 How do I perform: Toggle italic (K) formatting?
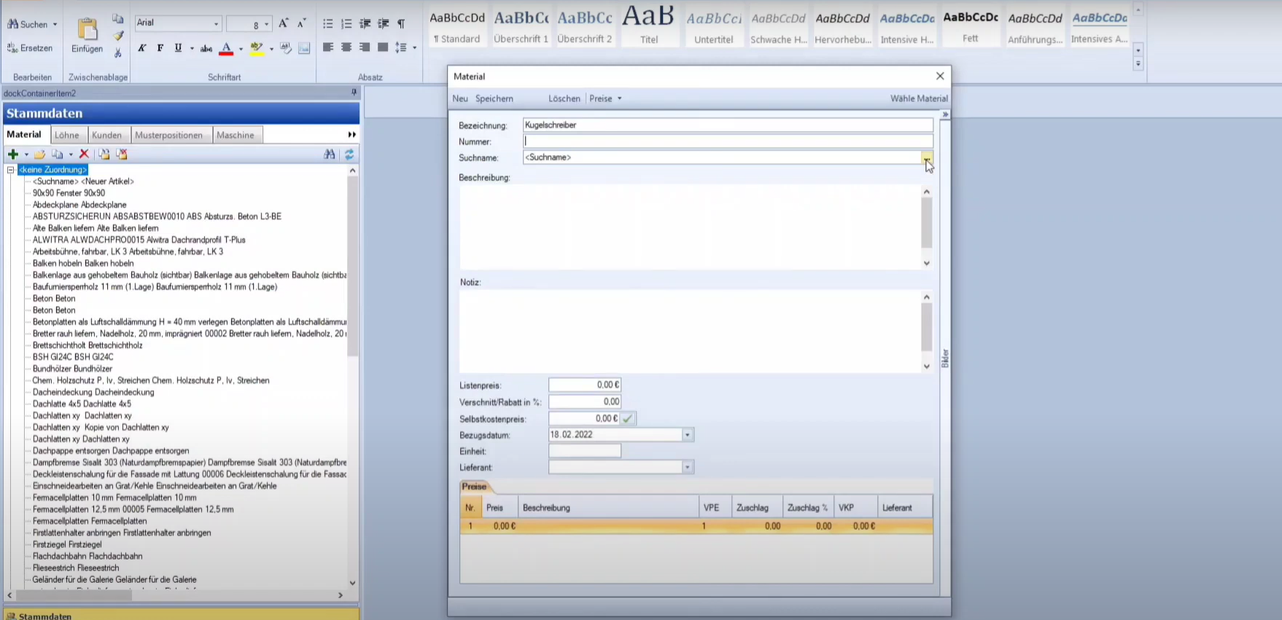coord(141,48)
